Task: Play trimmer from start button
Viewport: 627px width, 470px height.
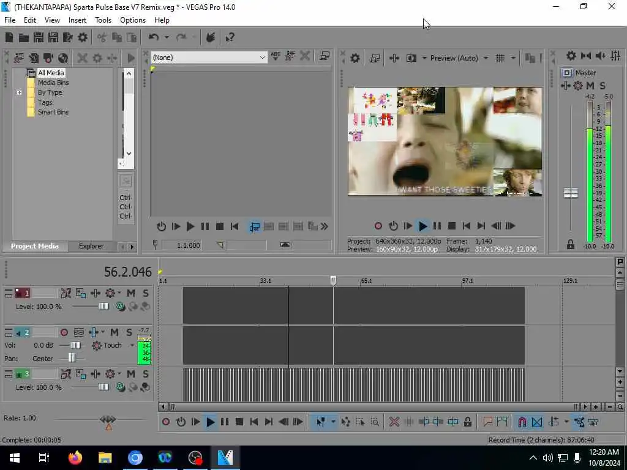Action: click(176, 226)
